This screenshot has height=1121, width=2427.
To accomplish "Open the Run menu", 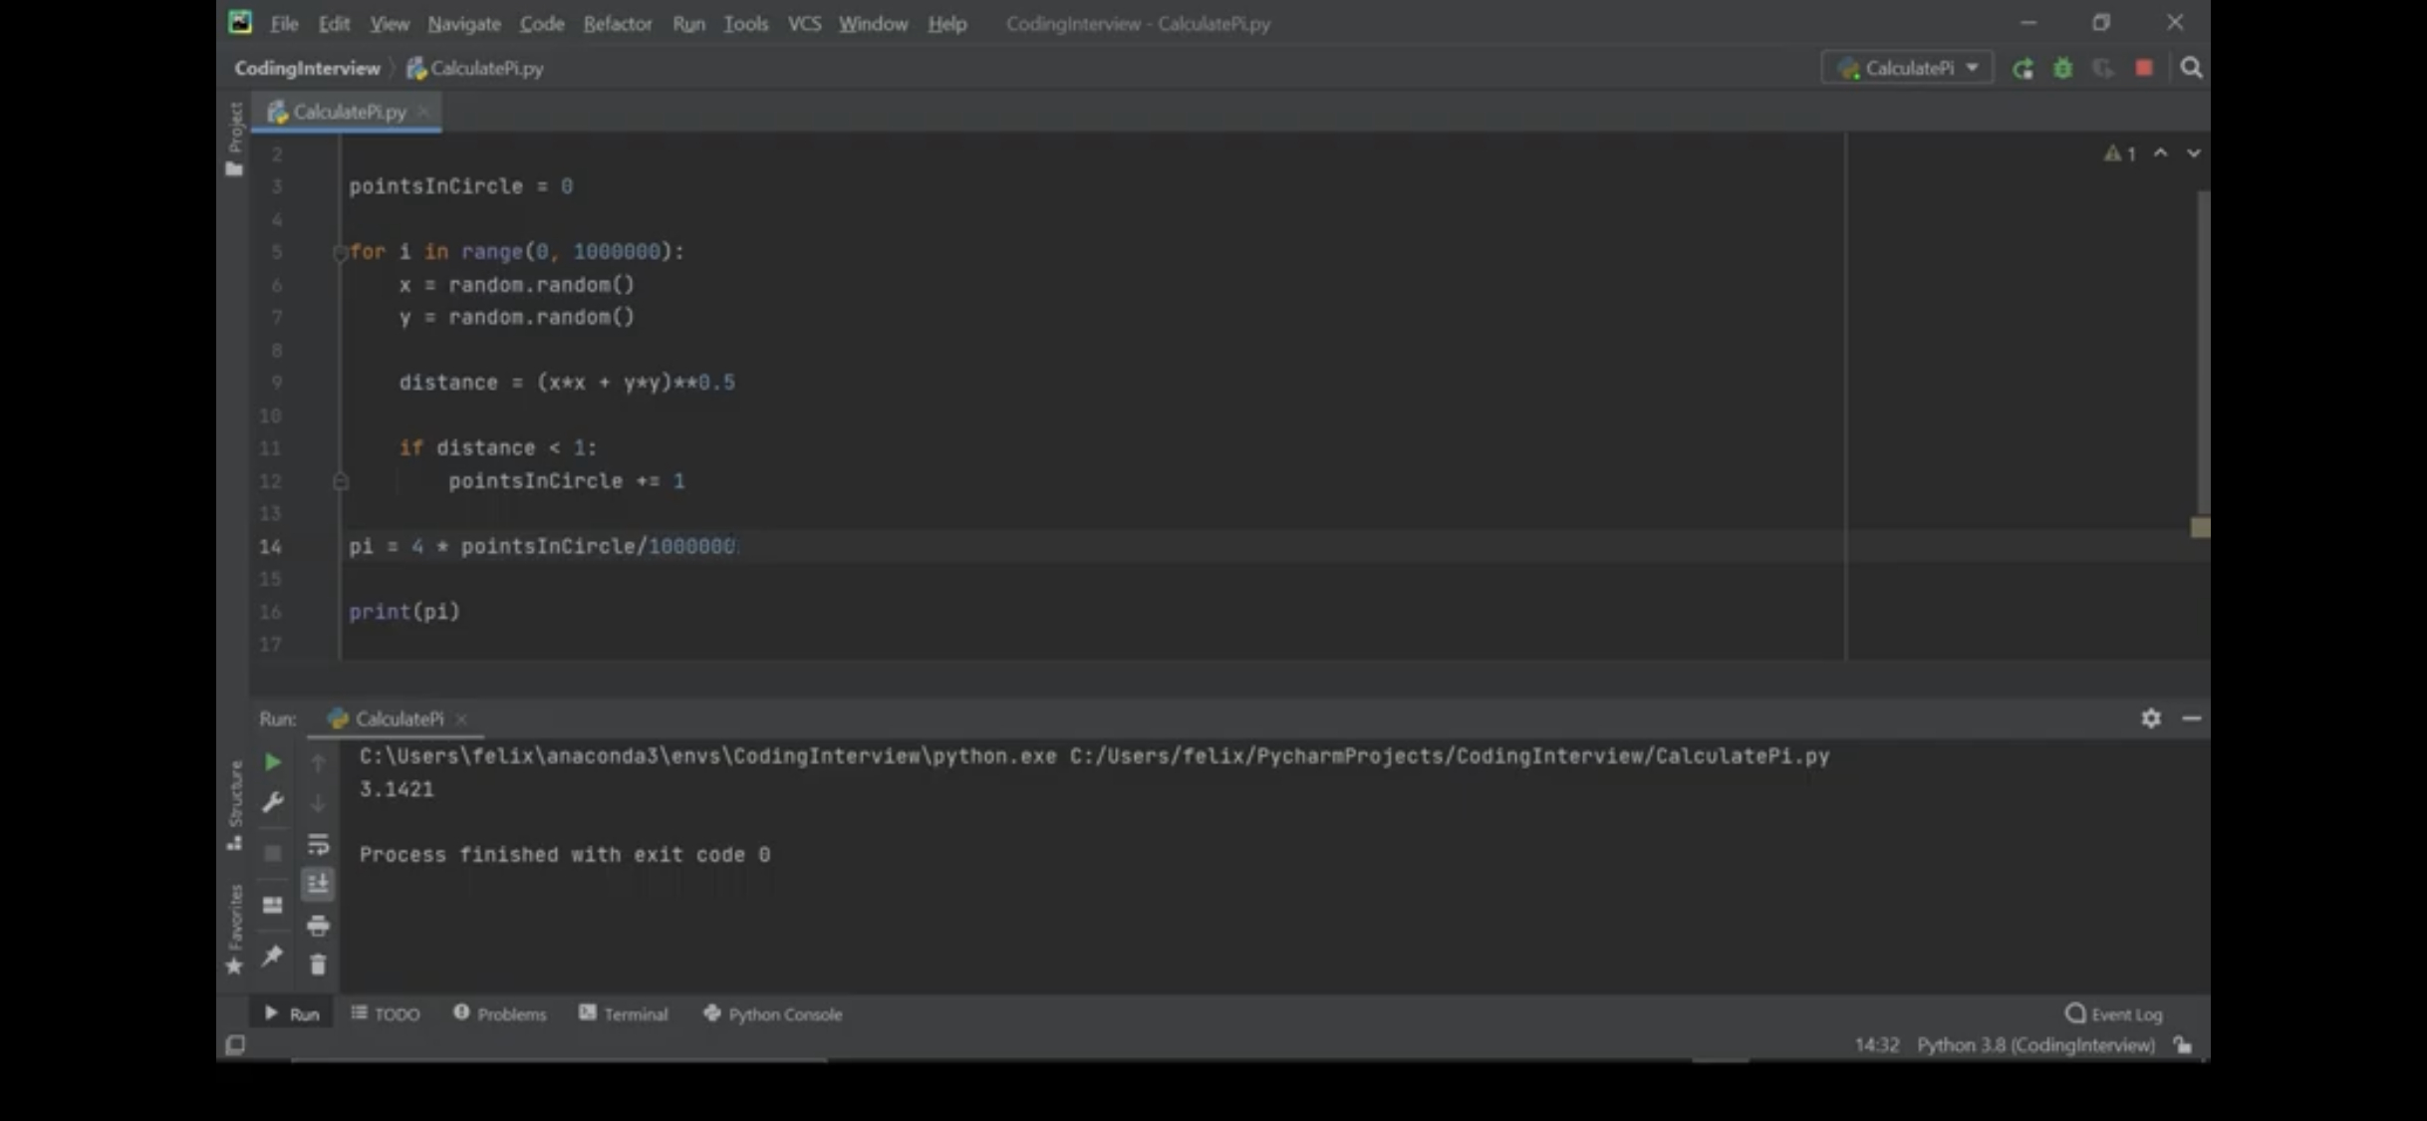I will [x=688, y=23].
